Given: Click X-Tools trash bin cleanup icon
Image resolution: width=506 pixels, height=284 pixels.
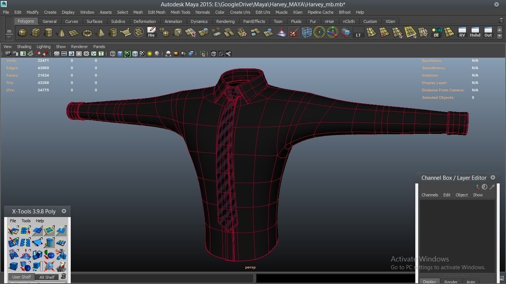Looking at the screenshot, I should [x=61, y=266].
